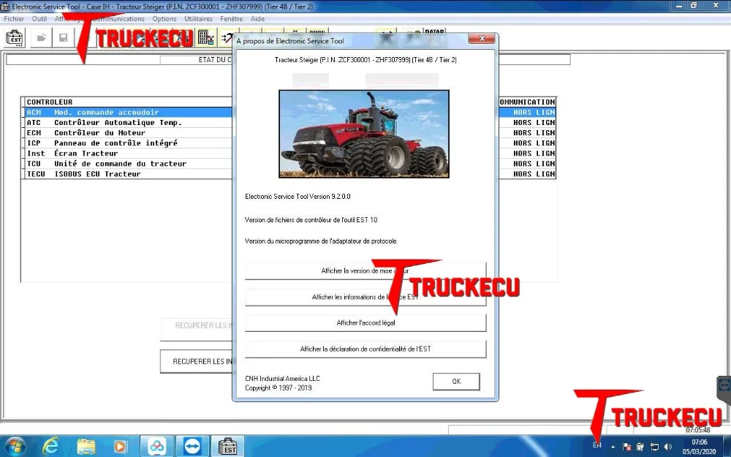Open Outil menu
This screenshot has width=731, height=457.
pyautogui.click(x=39, y=19)
